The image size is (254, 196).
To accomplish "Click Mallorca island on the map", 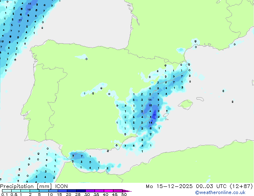I will pyautogui.click(x=185, y=104).
